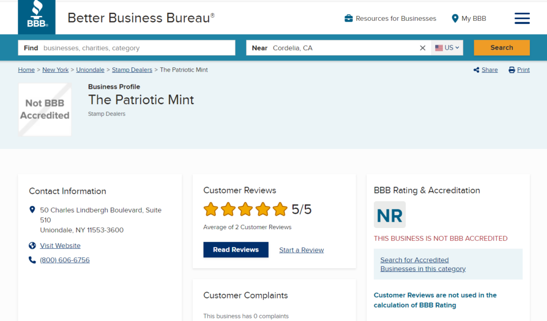This screenshot has width=547, height=321.
Task: Click Better Business Bureau site title
Action: [141, 18]
